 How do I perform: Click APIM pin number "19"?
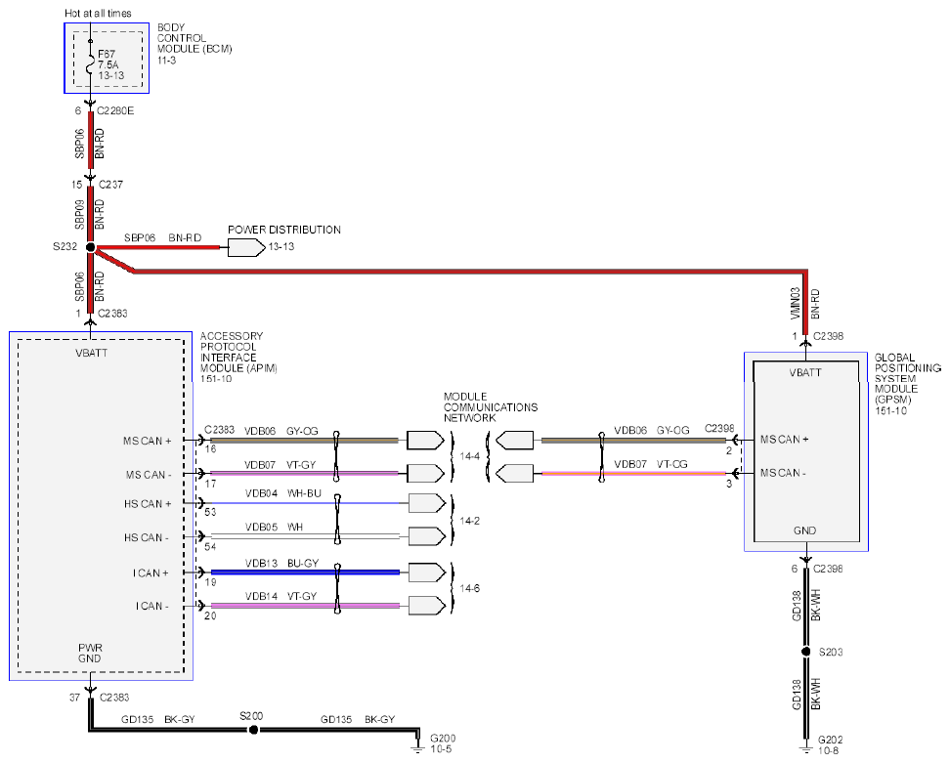[210, 582]
